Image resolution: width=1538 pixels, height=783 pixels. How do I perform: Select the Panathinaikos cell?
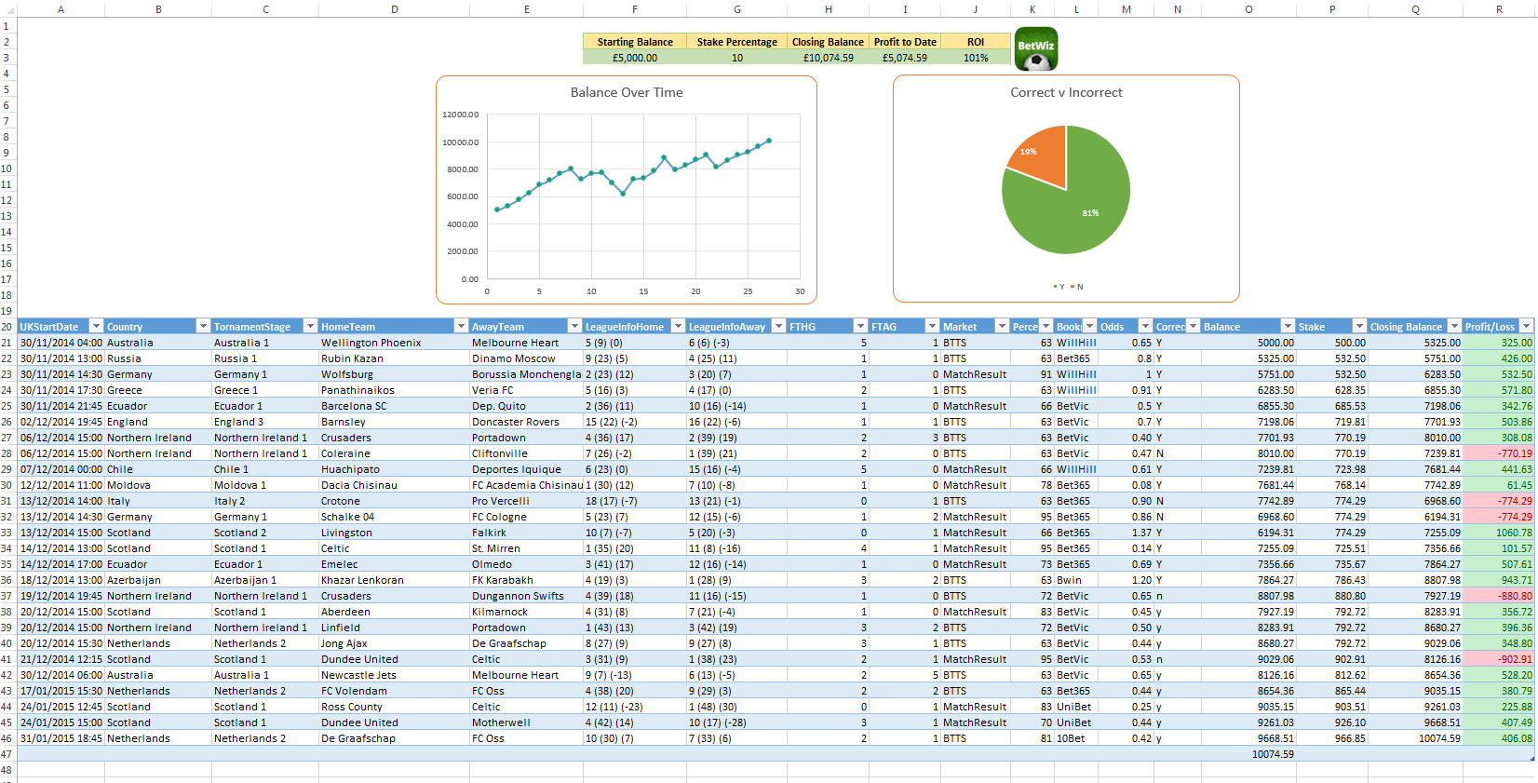[x=394, y=390]
